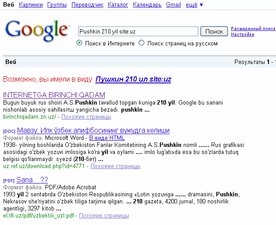Image resolution: width=276 pixels, height=225 pixels.
Task: Open the Группы link in top bar
Action: click(57, 5)
